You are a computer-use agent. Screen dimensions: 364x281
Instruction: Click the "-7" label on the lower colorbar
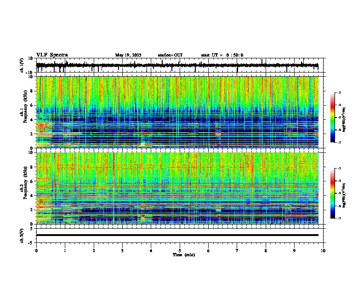[339, 219]
